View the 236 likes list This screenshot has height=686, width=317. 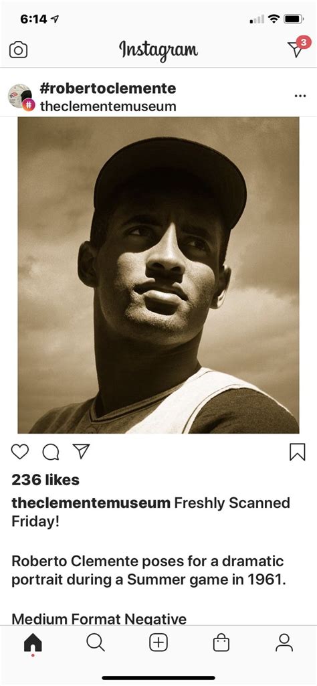[45, 480]
